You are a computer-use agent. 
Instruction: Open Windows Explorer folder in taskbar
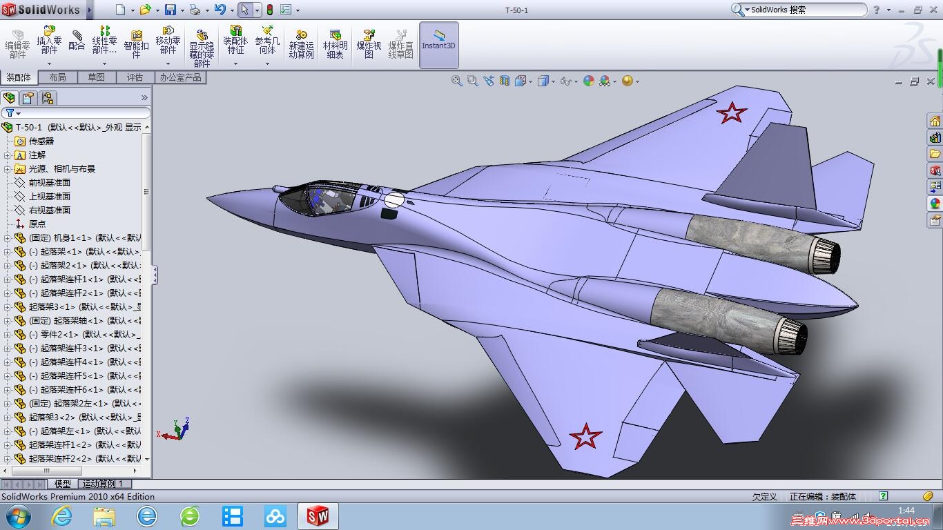104,516
